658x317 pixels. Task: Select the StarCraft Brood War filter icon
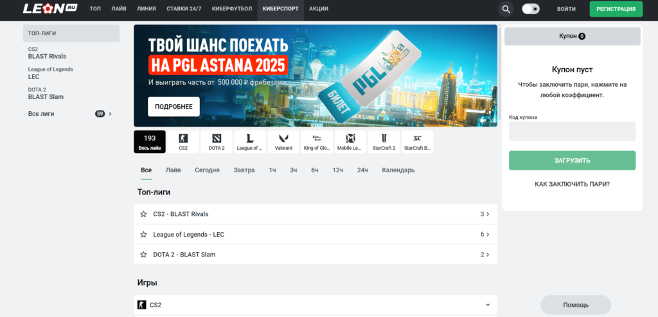coord(417,142)
